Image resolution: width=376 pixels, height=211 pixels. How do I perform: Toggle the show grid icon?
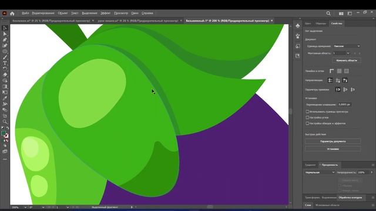coord(339,71)
